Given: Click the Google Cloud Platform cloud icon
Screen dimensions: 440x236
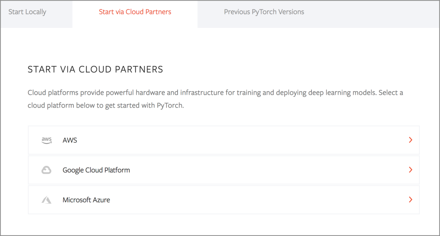Looking at the screenshot, I should pos(47,170).
